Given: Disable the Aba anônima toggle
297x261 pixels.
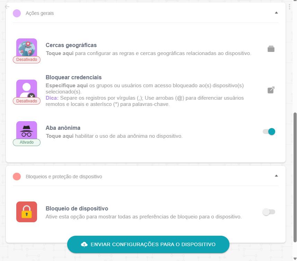Looking at the screenshot, I should pyautogui.click(x=269, y=132).
